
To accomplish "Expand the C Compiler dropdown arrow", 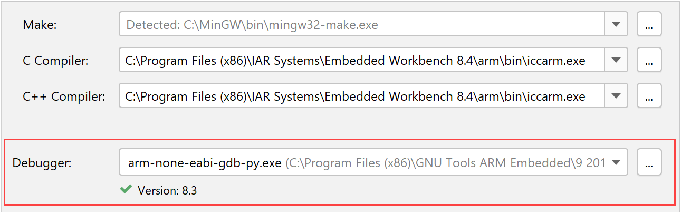I will pyautogui.click(x=616, y=61).
